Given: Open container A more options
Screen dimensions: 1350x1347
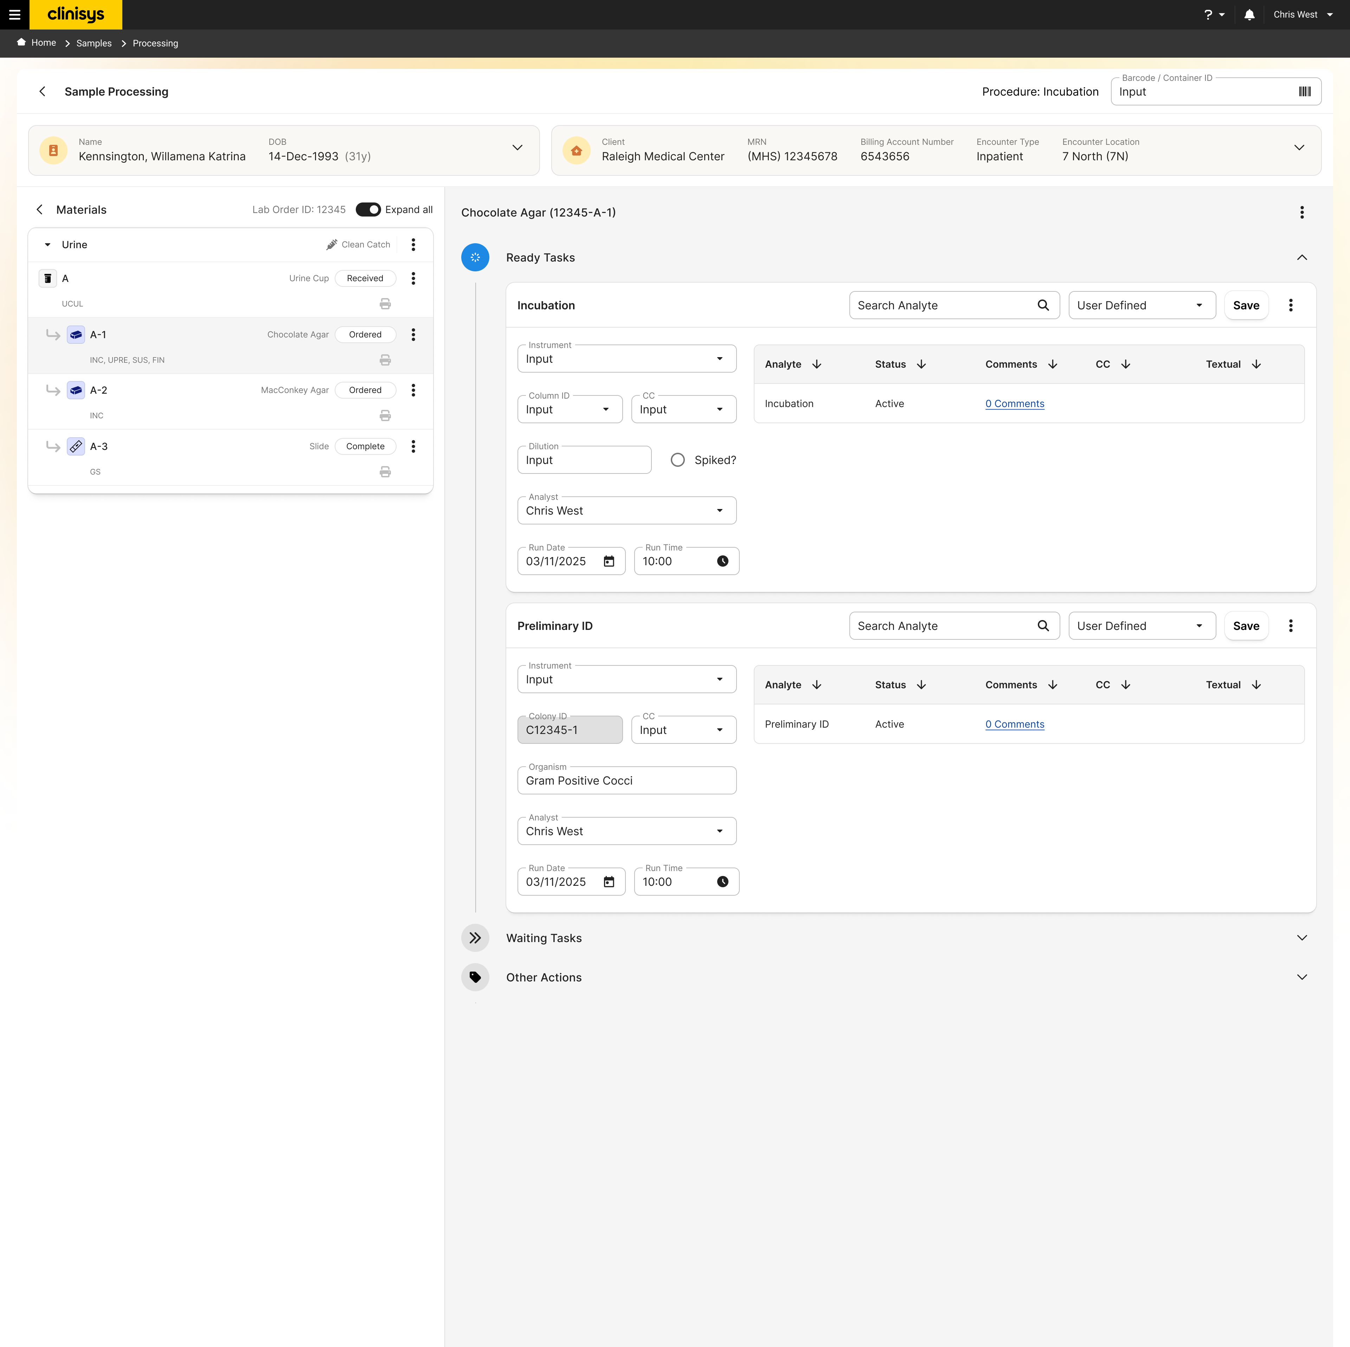Looking at the screenshot, I should pyautogui.click(x=413, y=278).
